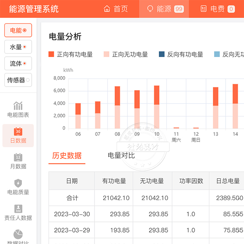Click the 合计 row label
This screenshot has width=244, height=244.
[72, 198]
